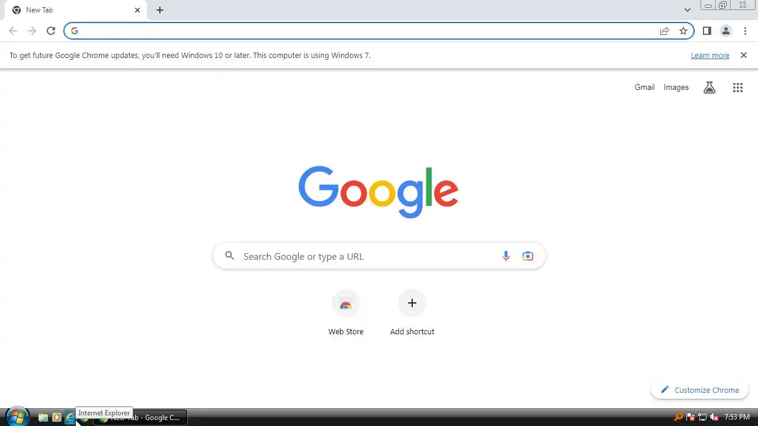Viewport: 758px width, 426px height.
Task: Open the Windows Start menu
Action: (x=17, y=417)
